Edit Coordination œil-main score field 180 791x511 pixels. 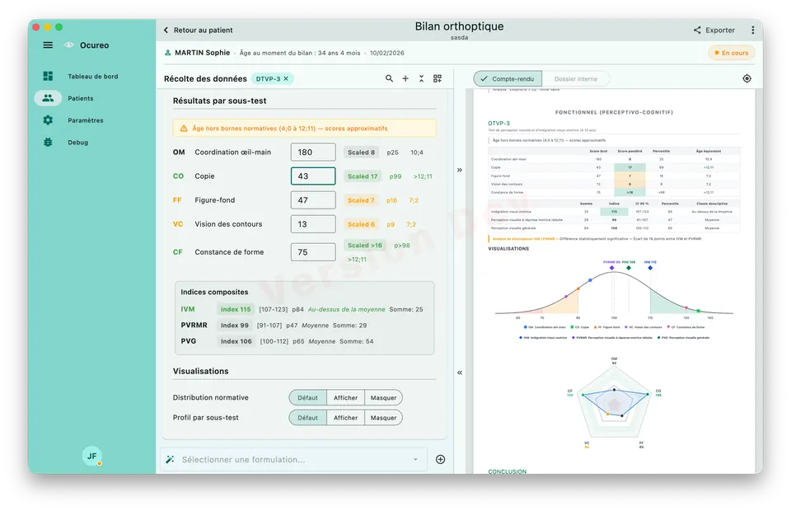click(x=313, y=152)
